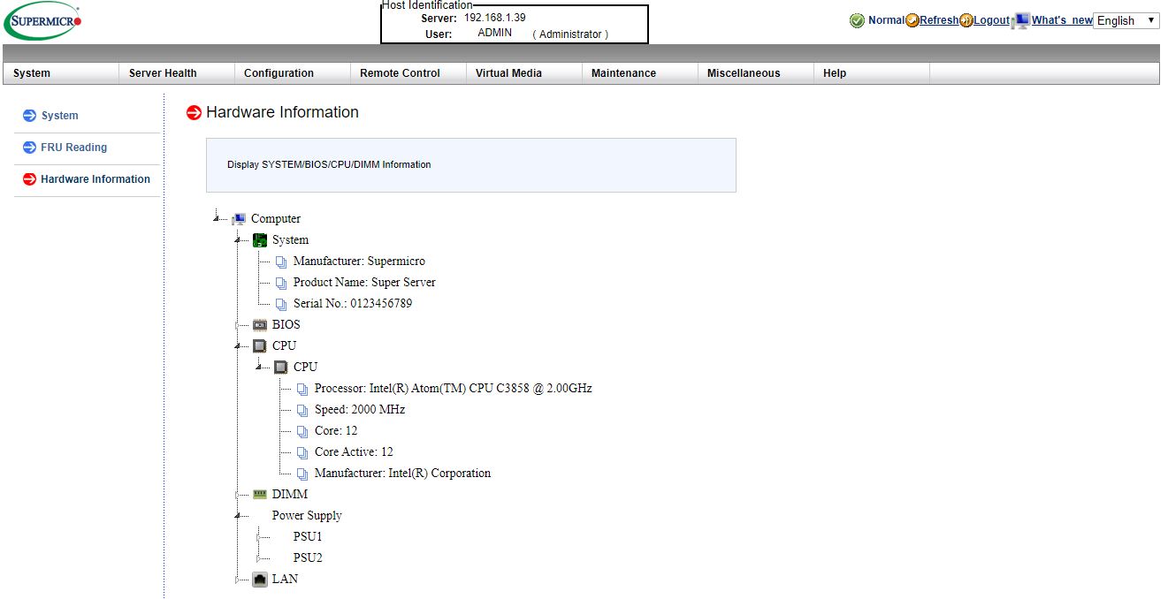This screenshot has width=1168, height=599.
Task: Select the PSU2 label
Action: point(308,558)
